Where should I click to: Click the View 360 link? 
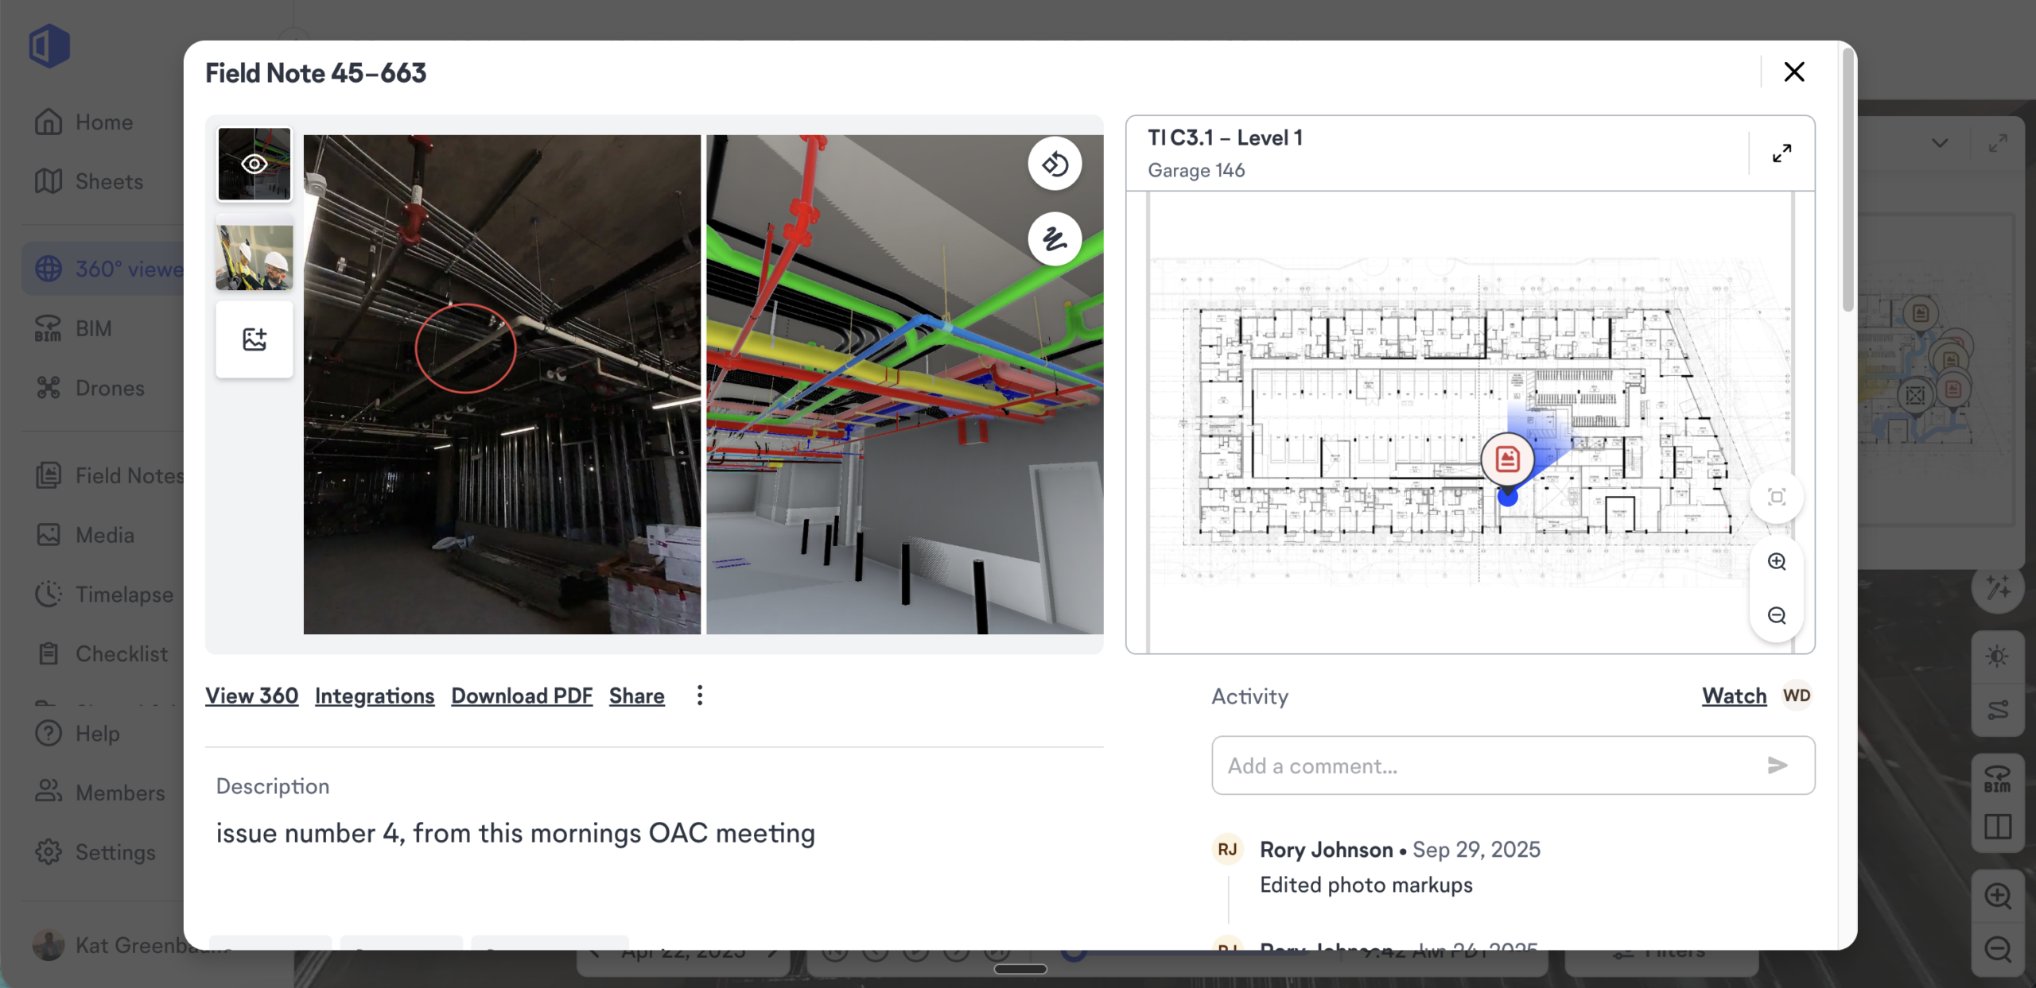pyautogui.click(x=251, y=696)
